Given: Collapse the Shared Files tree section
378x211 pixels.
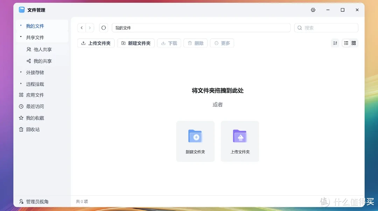Looking at the screenshot, I should [21, 37].
